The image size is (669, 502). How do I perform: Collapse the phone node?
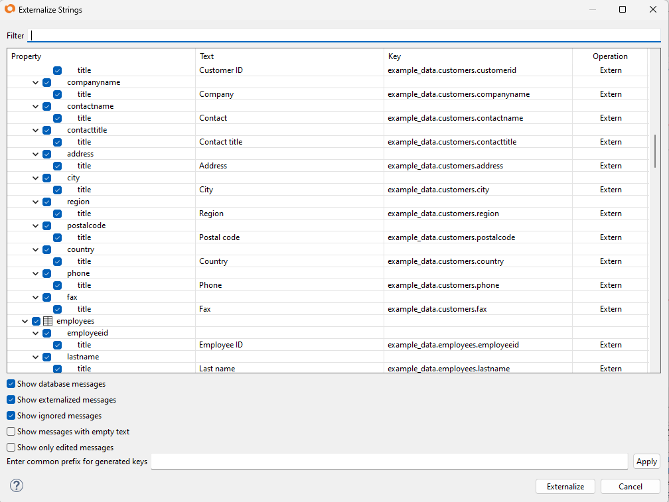click(x=35, y=273)
